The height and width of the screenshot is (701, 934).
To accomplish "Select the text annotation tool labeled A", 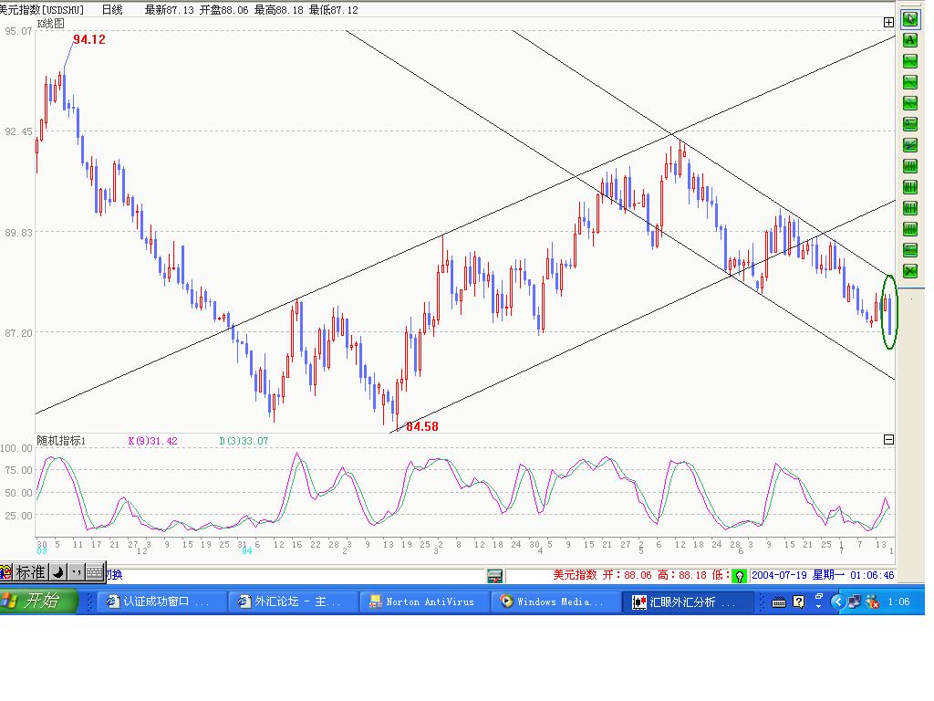I will pyautogui.click(x=909, y=40).
